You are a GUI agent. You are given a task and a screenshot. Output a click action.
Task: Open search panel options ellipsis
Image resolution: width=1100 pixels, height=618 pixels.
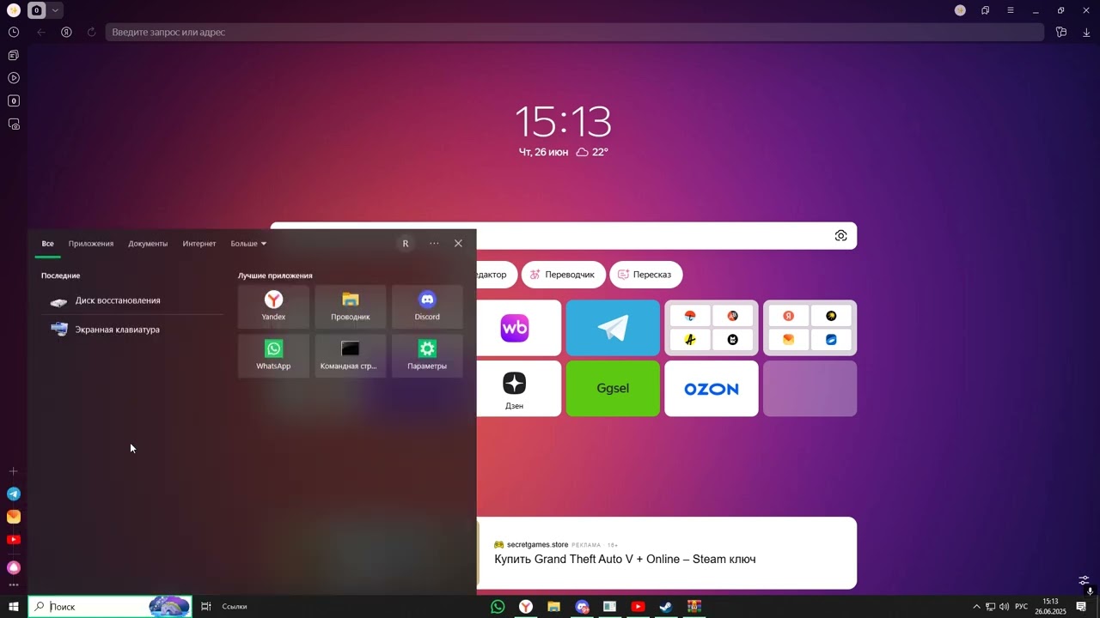434,244
